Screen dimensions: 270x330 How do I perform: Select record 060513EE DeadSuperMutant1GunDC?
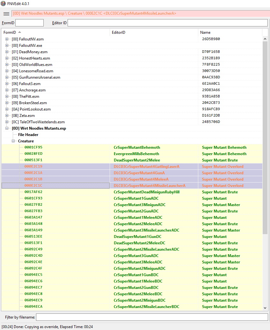(x=132, y=237)
